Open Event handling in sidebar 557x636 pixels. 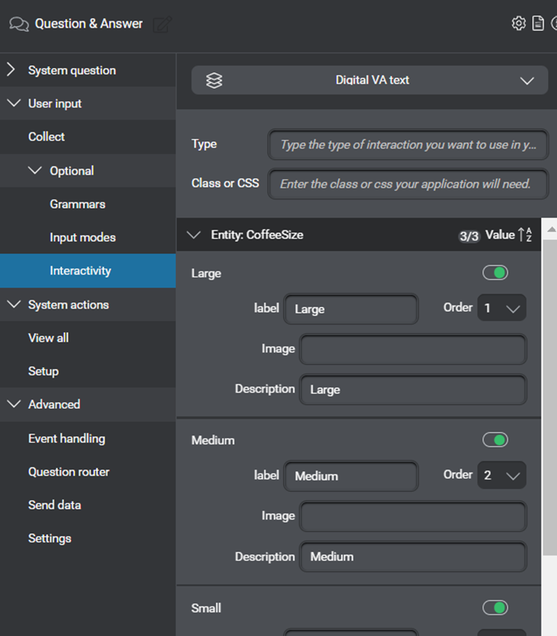pyautogui.click(x=66, y=438)
